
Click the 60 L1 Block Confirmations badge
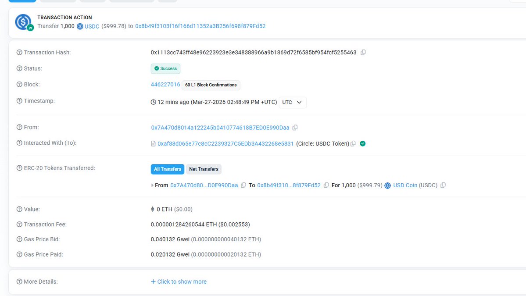click(211, 85)
